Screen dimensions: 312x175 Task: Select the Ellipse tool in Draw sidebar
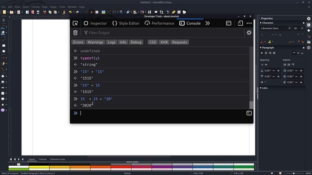point(3,51)
